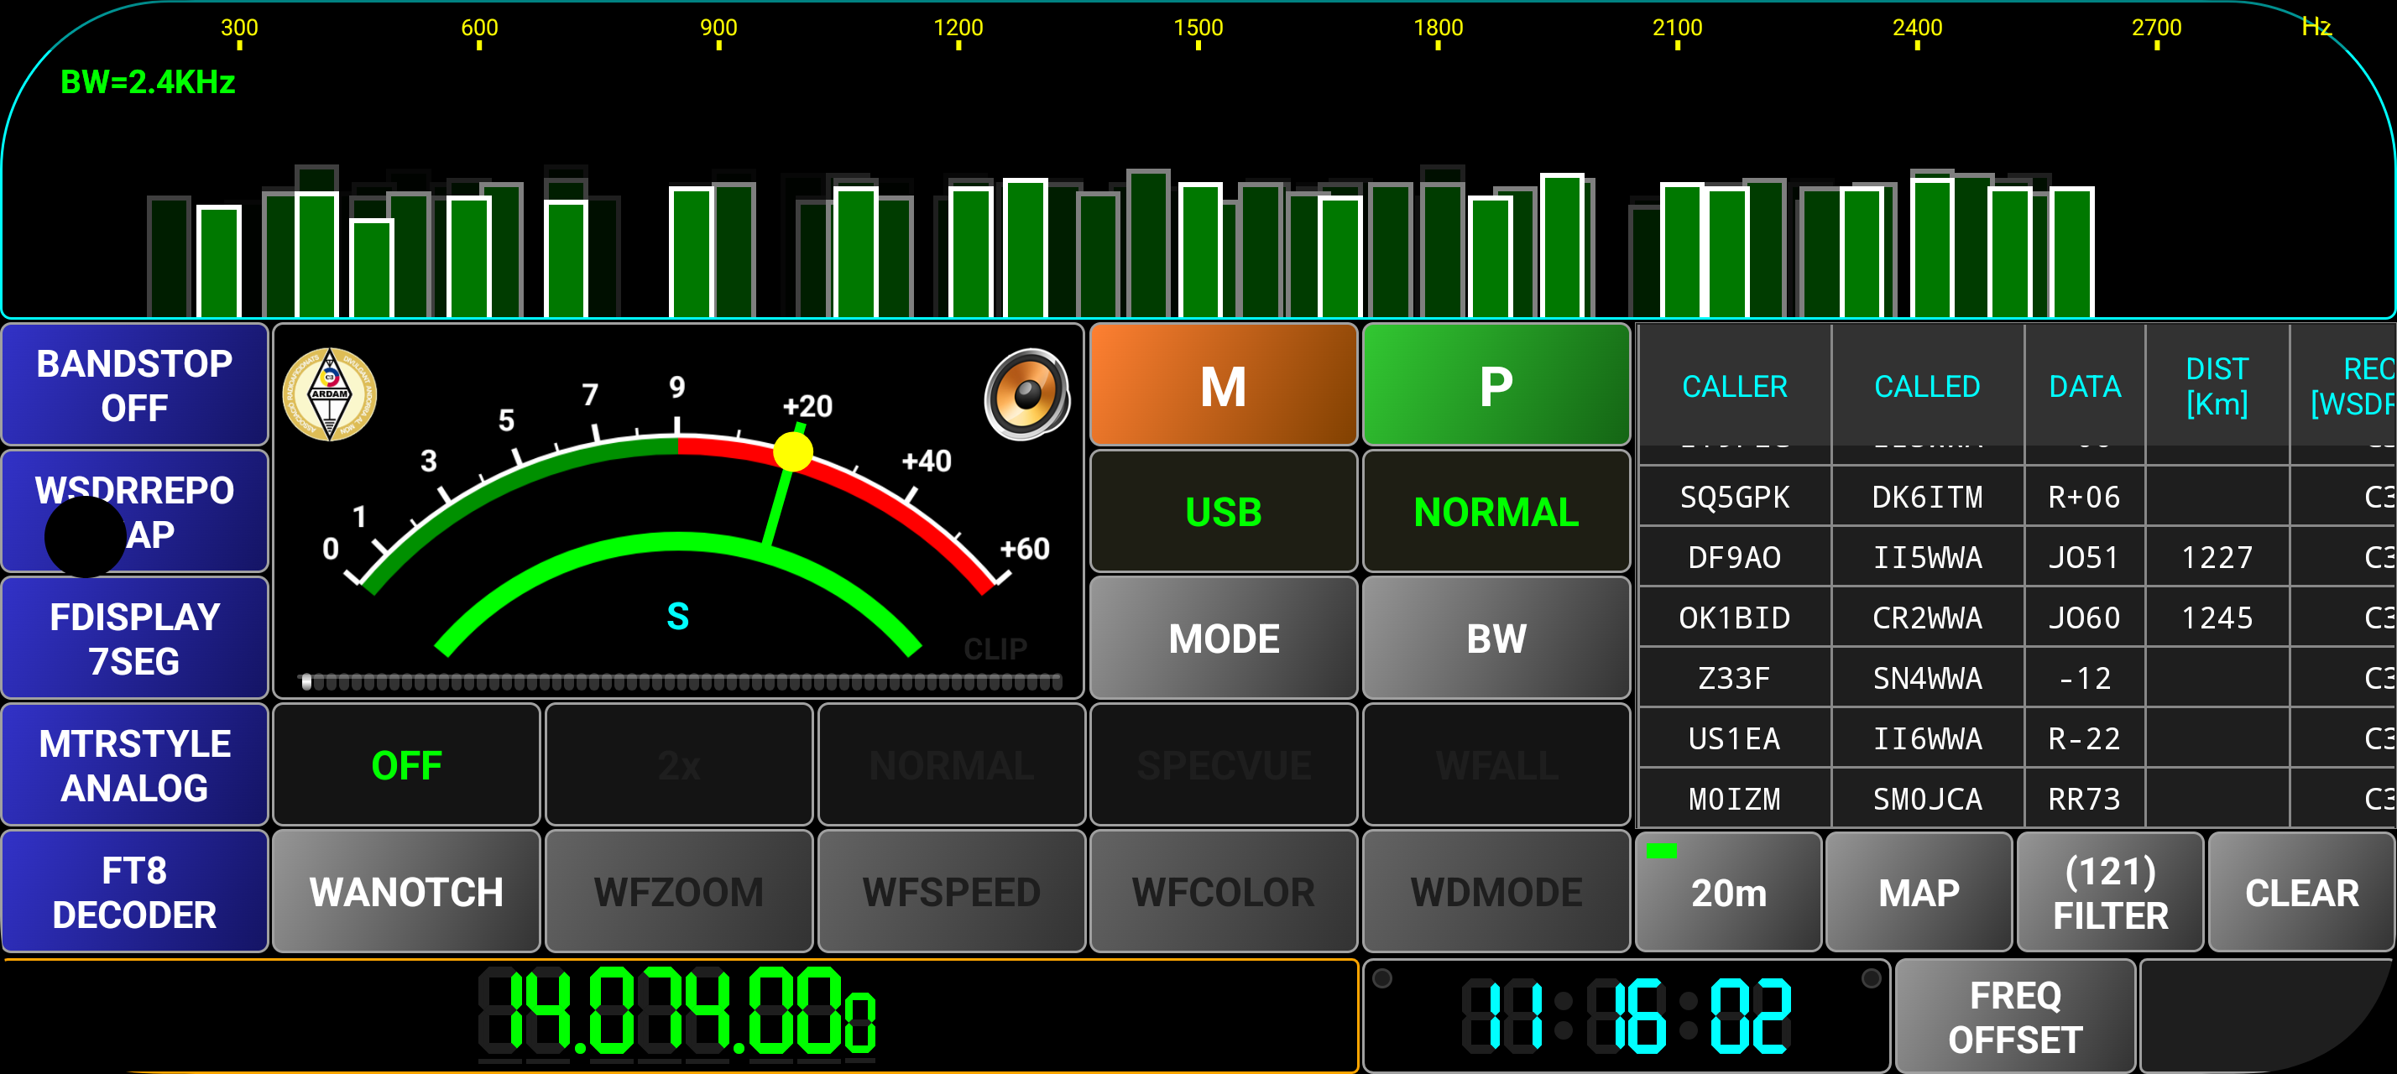Screen dimensions: 2397x1074
Task: Tap the yellow S-meter needle dot
Action: [x=793, y=452]
